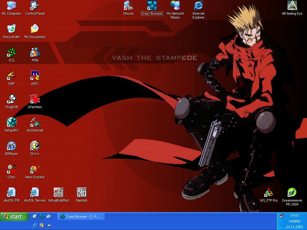Select the Recycle Bin
Image resolution: width=307 pixels, height=230 pixels.
click(x=11, y=29)
